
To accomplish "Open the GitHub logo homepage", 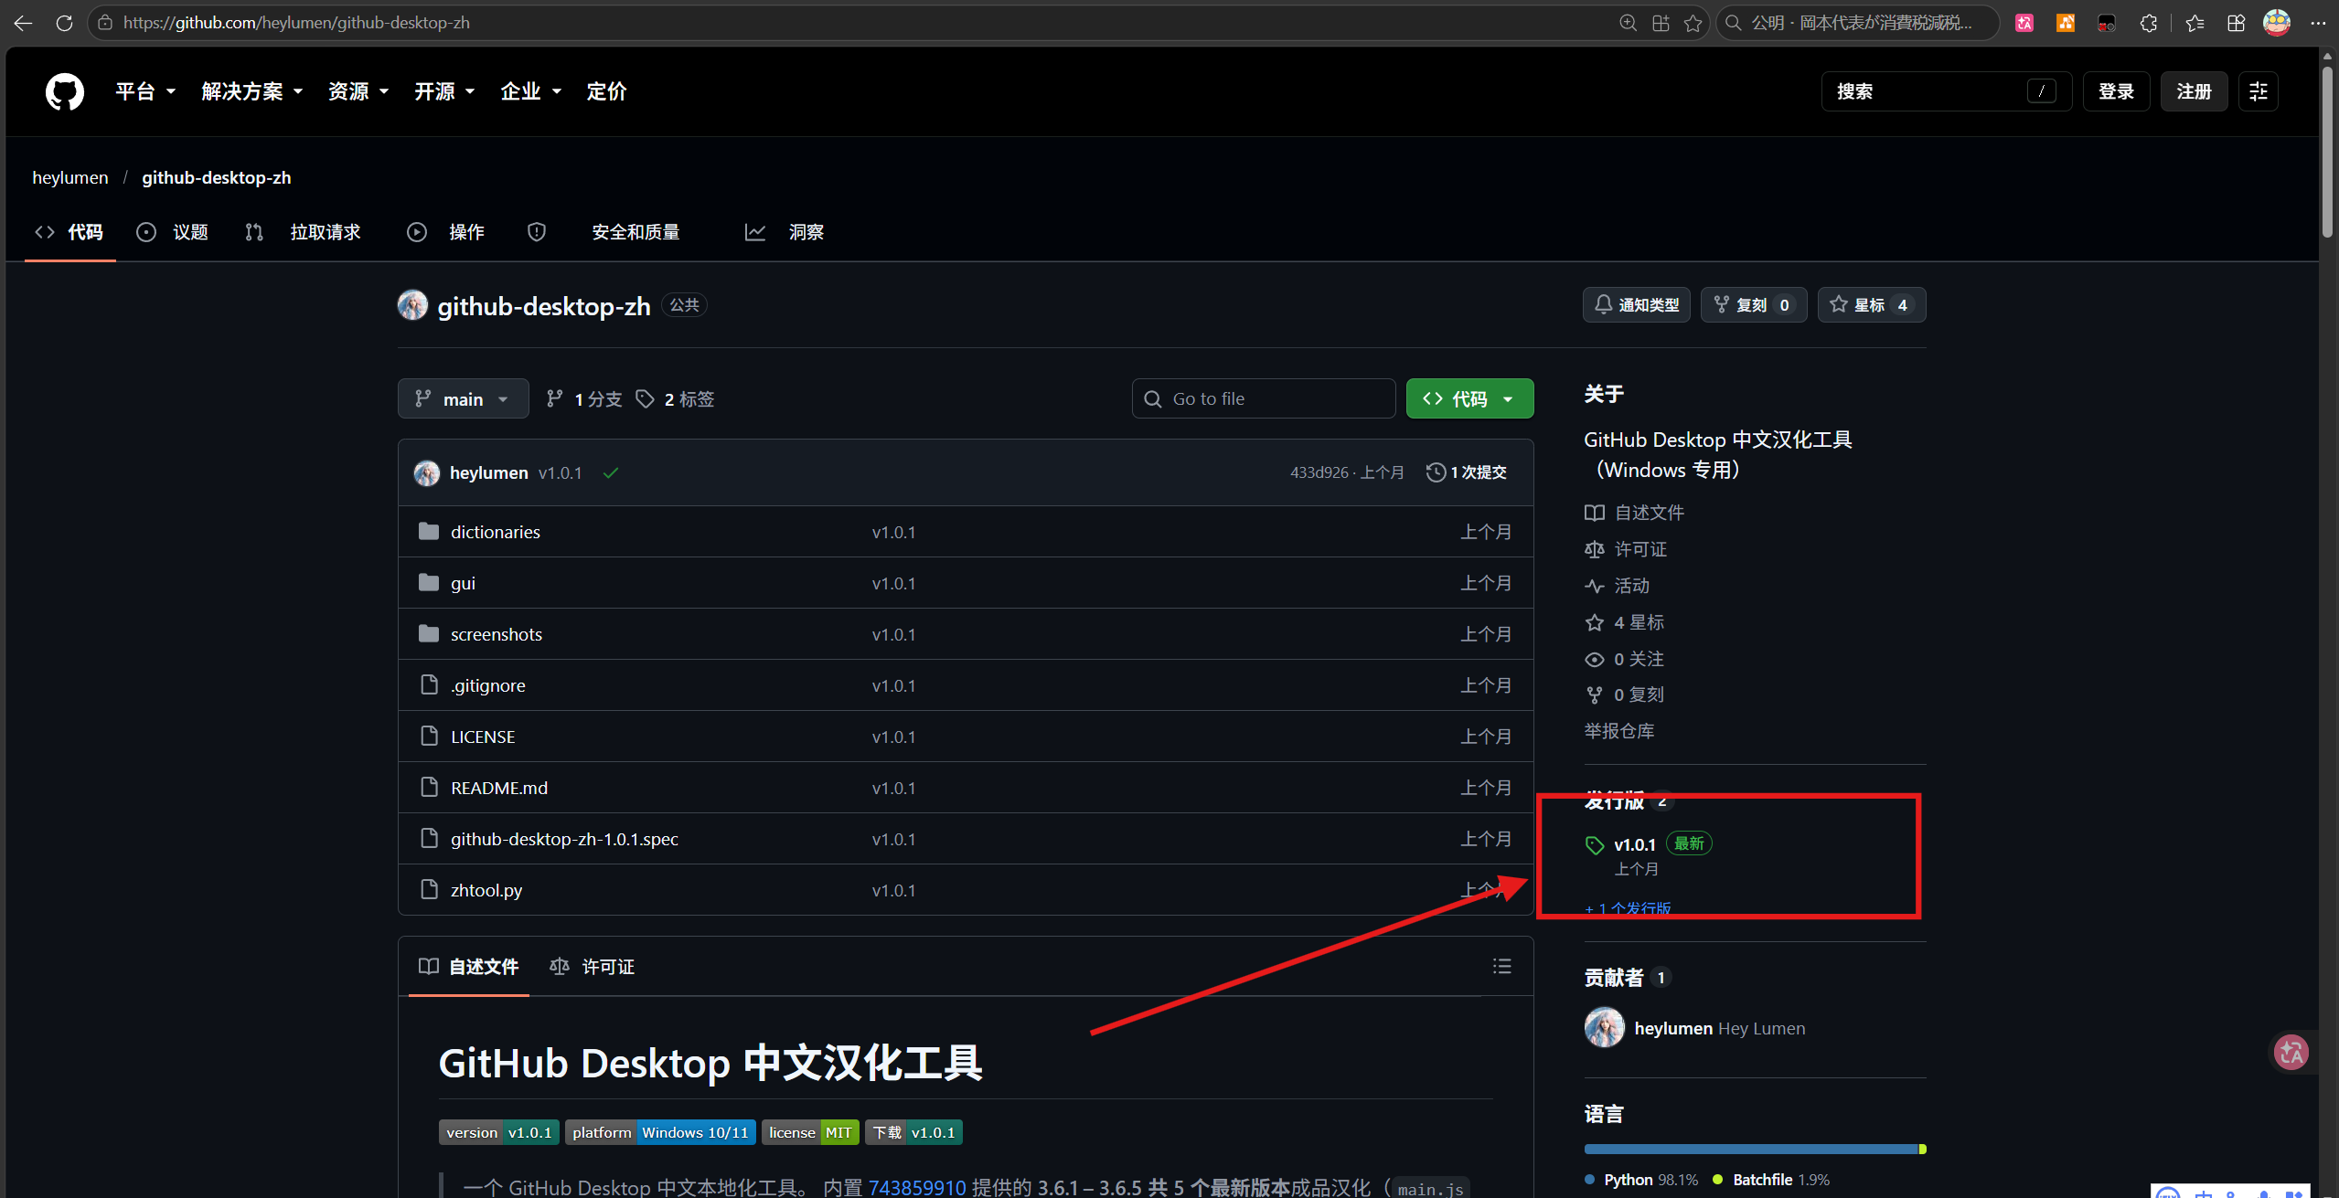I will click(x=65, y=91).
